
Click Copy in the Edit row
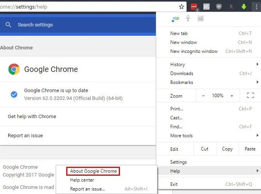[x=227, y=149]
